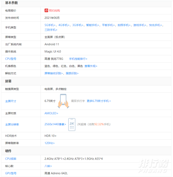This screenshot has width=173, height=177.
Task: Click the 屏幕 section header
Action: click(8, 81)
